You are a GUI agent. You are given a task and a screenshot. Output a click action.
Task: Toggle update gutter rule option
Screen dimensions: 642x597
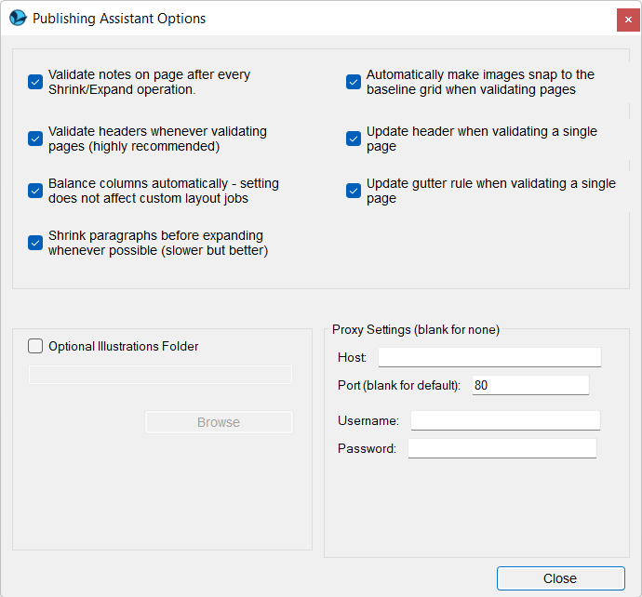click(x=354, y=191)
